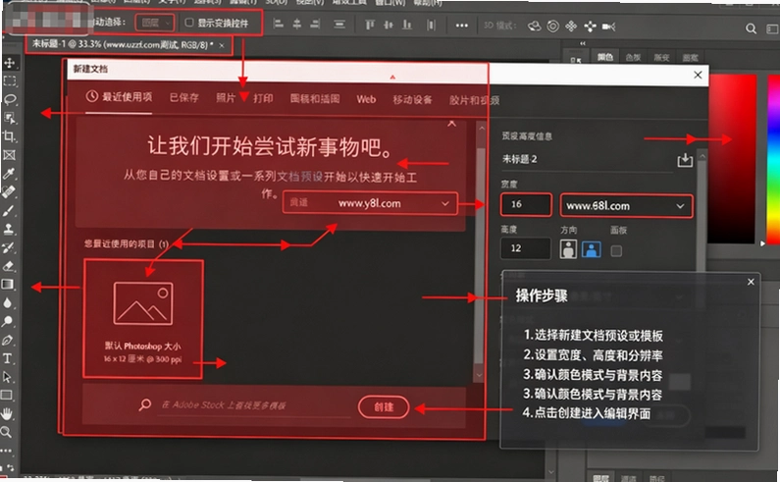Select the Gradient tool
Image resolution: width=780 pixels, height=482 pixels.
pos(8,285)
